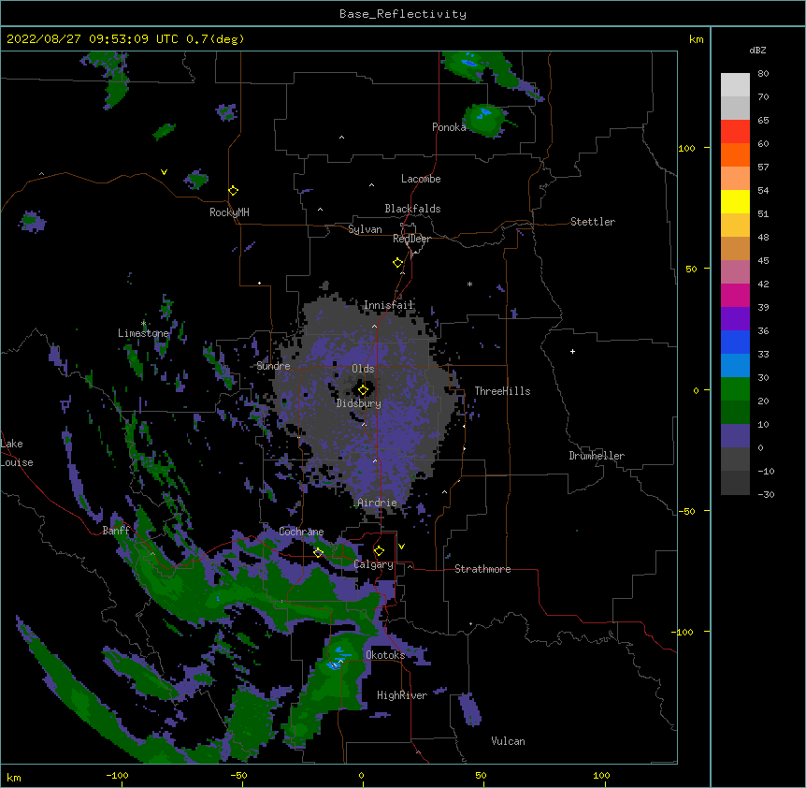Select the isolated purple echo west of Vulcan
This screenshot has height=788, width=806.
coord(469,709)
